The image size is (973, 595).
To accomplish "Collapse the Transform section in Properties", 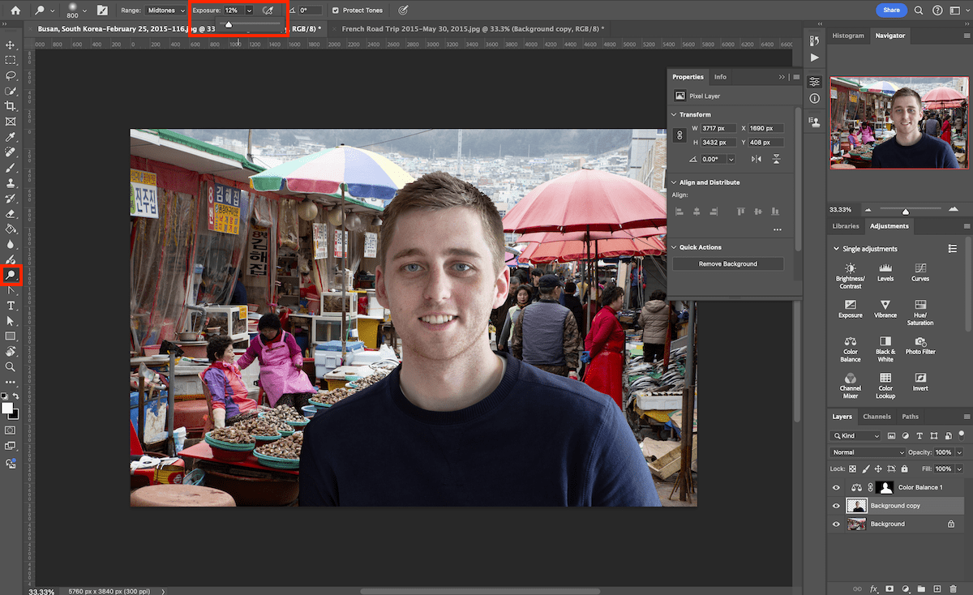I will pyautogui.click(x=673, y=114).
